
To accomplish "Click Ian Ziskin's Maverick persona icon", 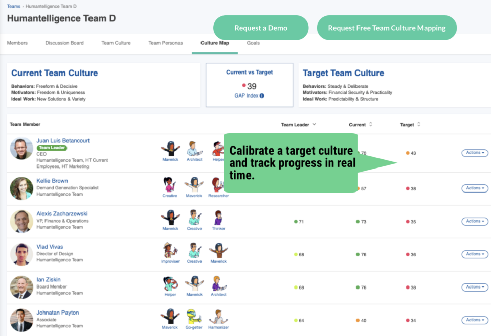I will click(x=194, y=283).
